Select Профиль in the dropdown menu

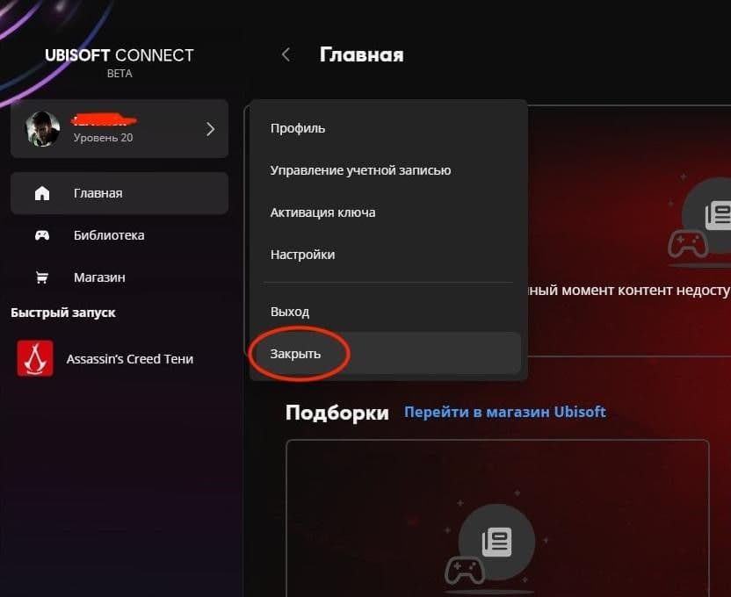tap(298, 128)
